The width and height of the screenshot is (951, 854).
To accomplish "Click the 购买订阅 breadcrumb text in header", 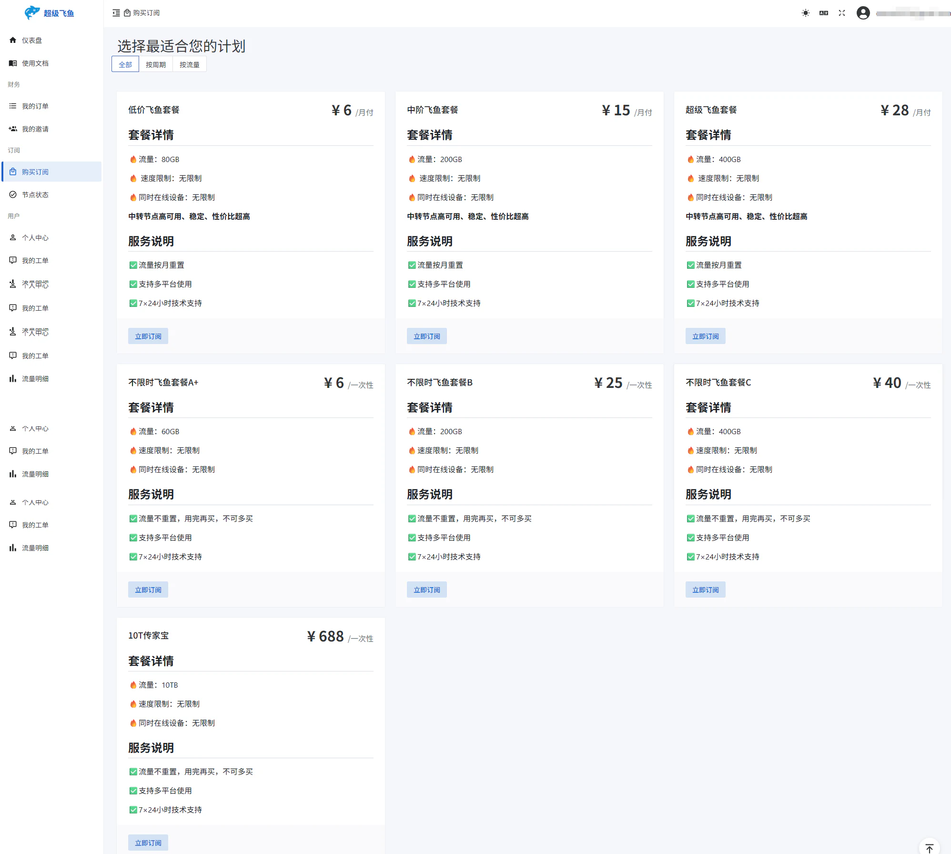I will (x=146, y=13).
